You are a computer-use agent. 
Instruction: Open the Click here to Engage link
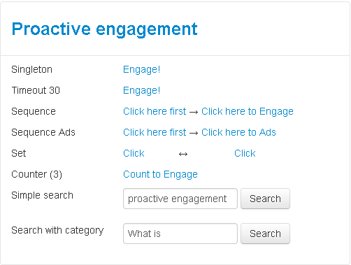pyautogui.click(x=248, y=111)
